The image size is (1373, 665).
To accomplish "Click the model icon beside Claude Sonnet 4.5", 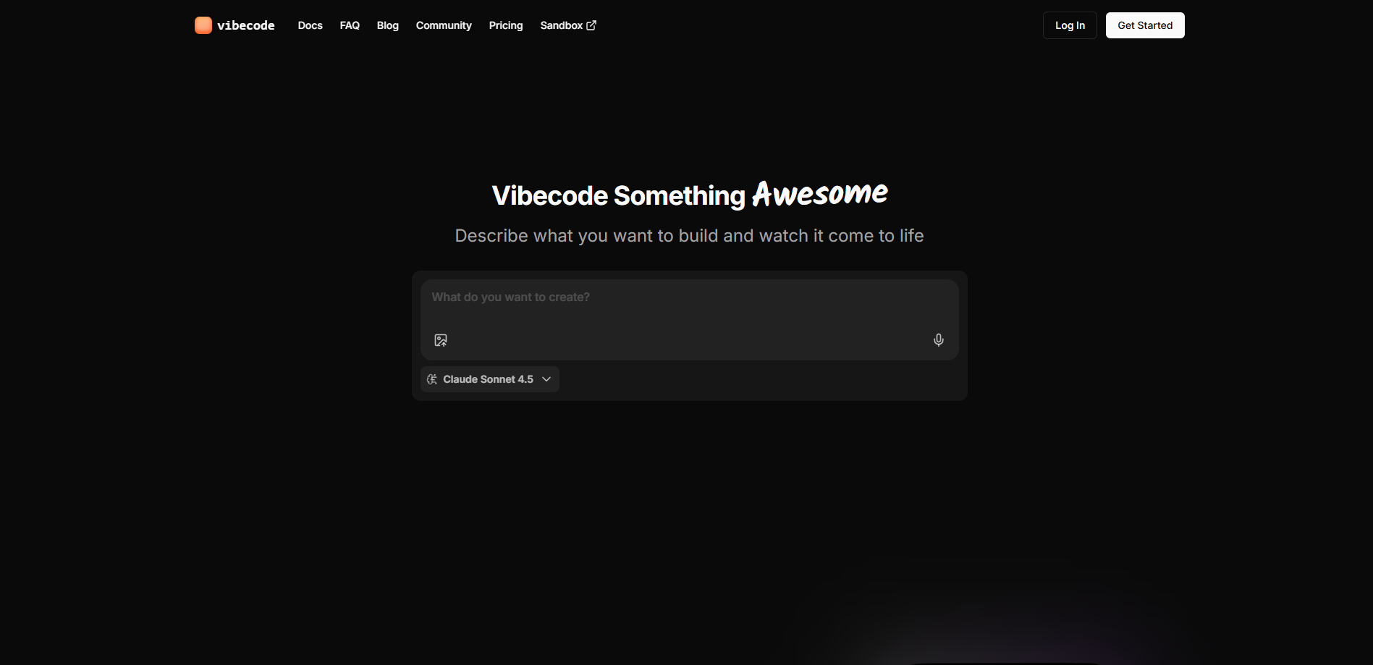I will click(x=431, y=378).
